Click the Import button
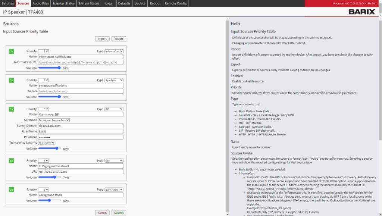The height and width of the screenshot is (216, 382). click(102, 39)
